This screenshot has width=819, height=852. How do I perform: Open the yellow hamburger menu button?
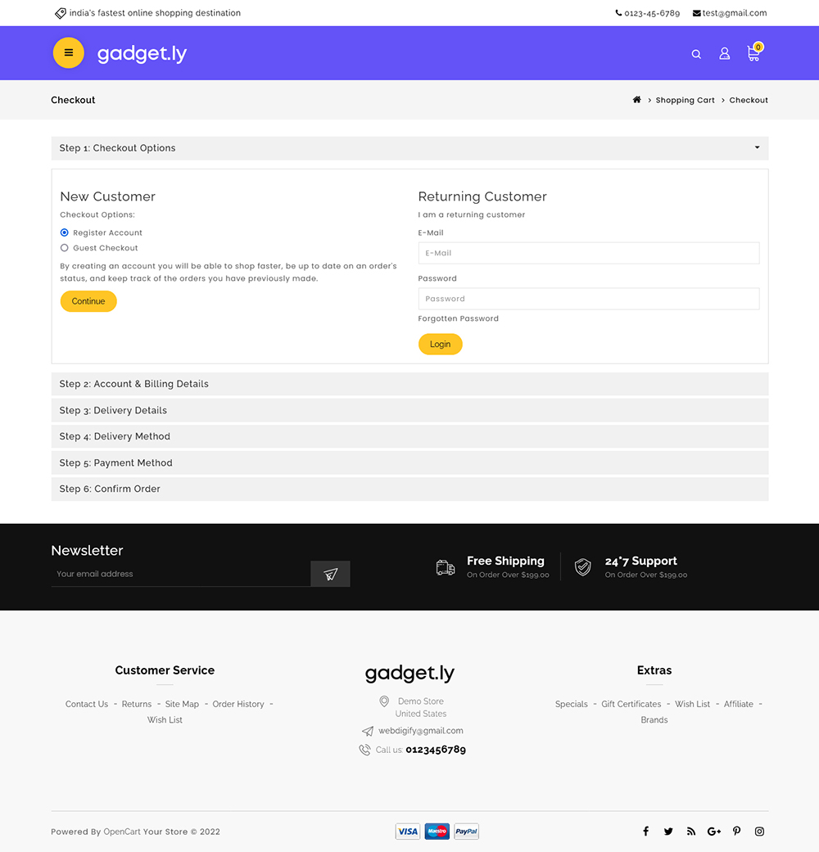pos(69,52)
